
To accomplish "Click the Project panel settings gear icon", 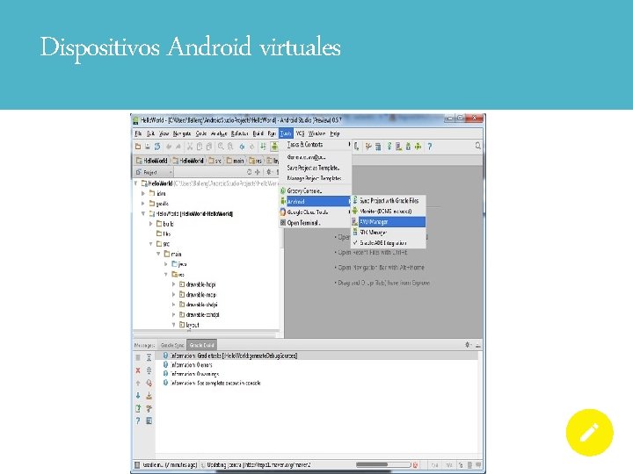I will tap(268, 172).
